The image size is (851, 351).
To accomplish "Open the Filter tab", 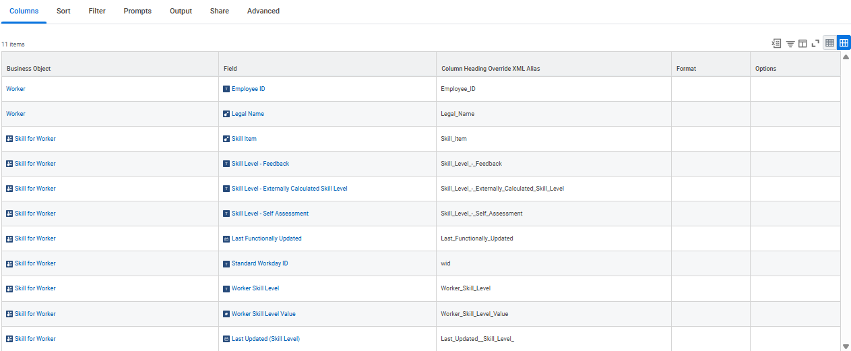I will pos(97,11).
